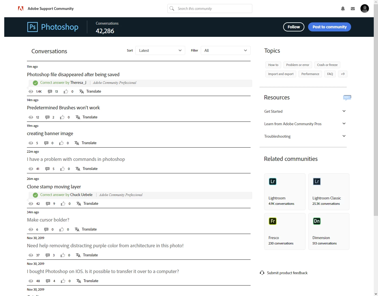Click like icon on 'I have a problem with commands'

[x=63, y=169]
